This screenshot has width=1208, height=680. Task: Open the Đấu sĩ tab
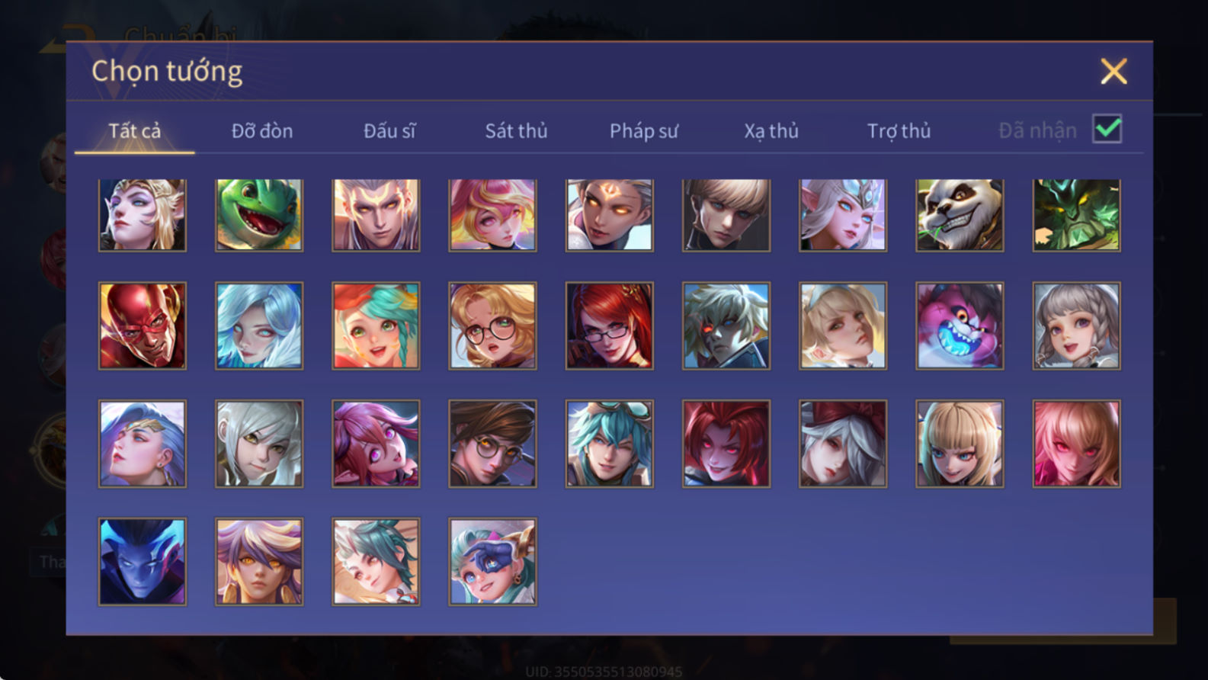coord(389,131)
